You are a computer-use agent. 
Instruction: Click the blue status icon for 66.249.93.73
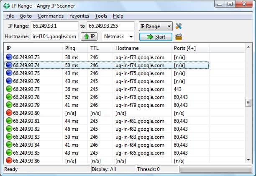point(9,57)
